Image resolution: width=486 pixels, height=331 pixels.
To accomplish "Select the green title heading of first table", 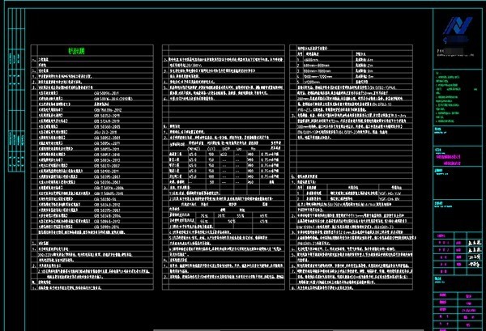I will pyautogui.click(x=77, y=51).
